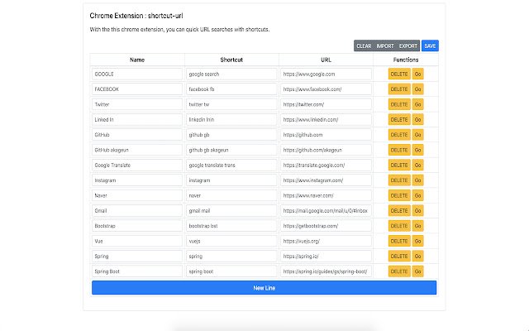The image size is (529, 331).
Task: Edit the facebook.com URL field
Action: point(326,89)
